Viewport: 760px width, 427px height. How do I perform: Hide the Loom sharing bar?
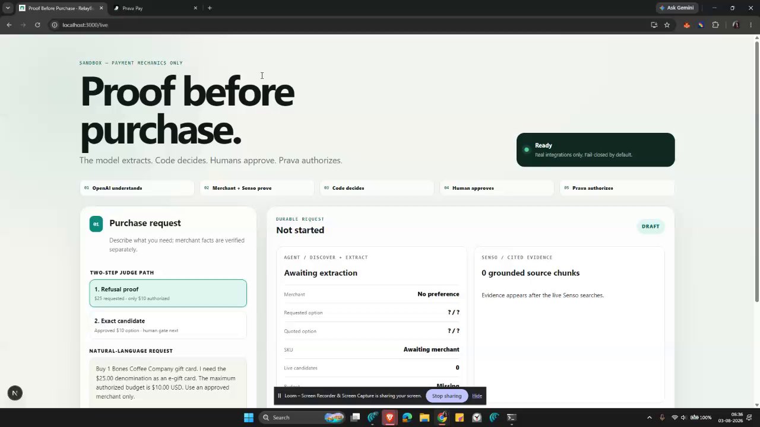tap(477, 396)
